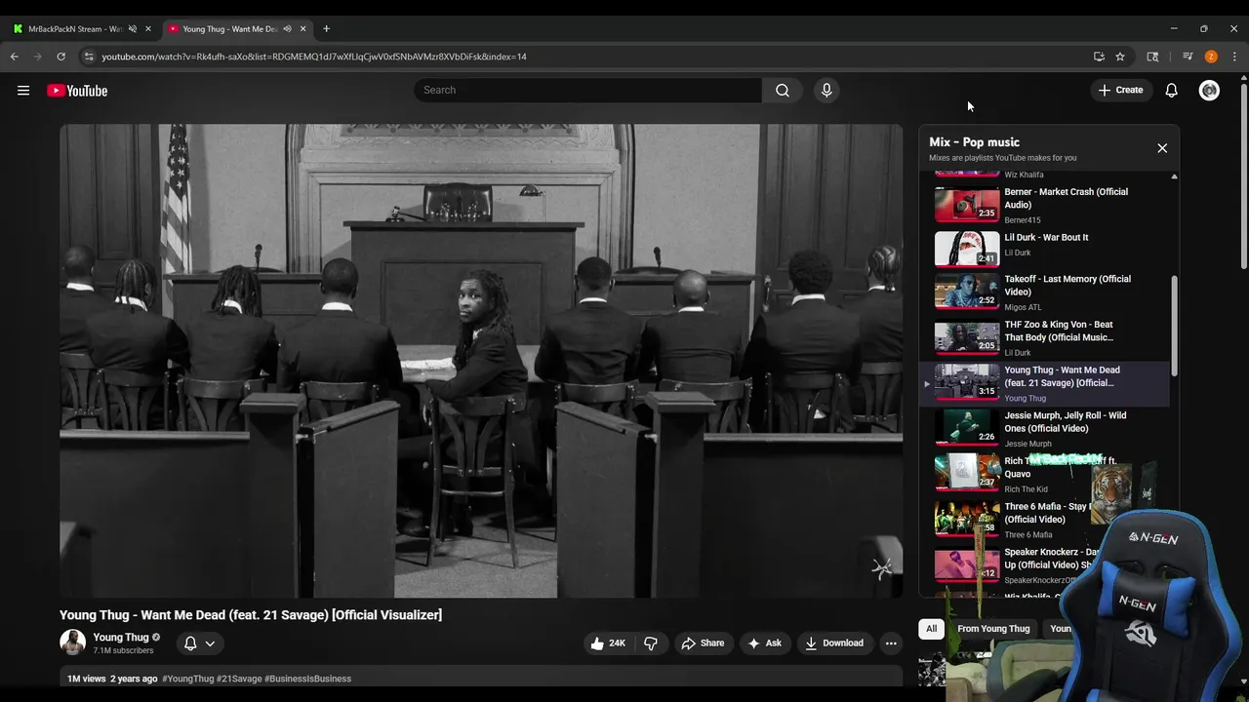The image size is (1249, 702).
Task: Install app icon in the address bar
Action: [1099, 57]
